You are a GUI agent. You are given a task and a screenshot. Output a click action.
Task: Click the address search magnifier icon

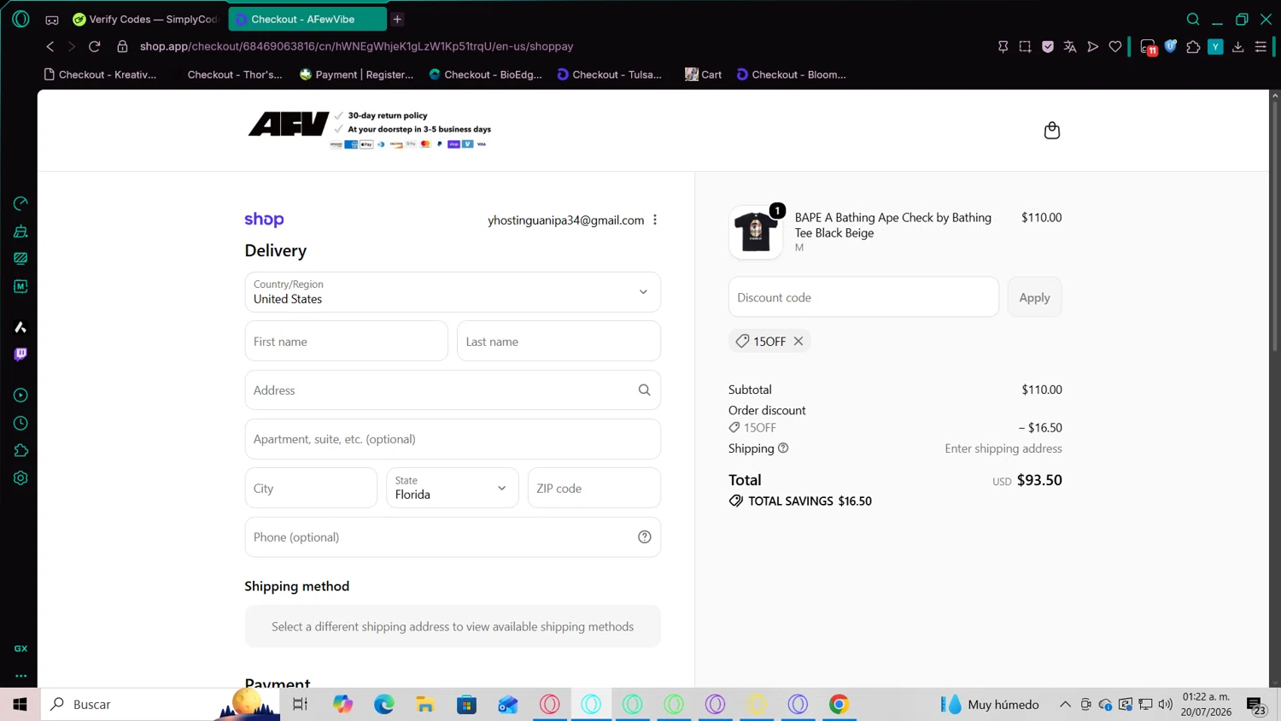pos(645,390)
